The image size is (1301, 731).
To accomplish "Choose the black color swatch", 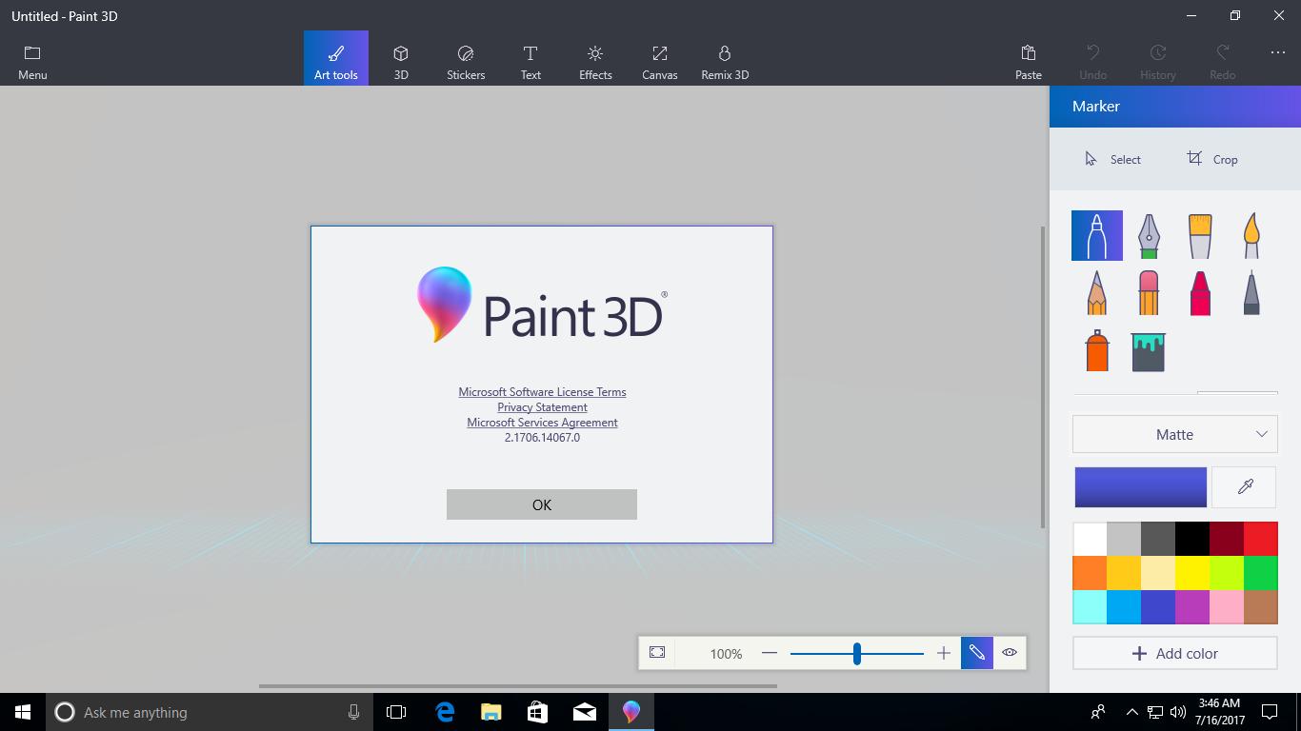I will click(x=1192, y=539).
